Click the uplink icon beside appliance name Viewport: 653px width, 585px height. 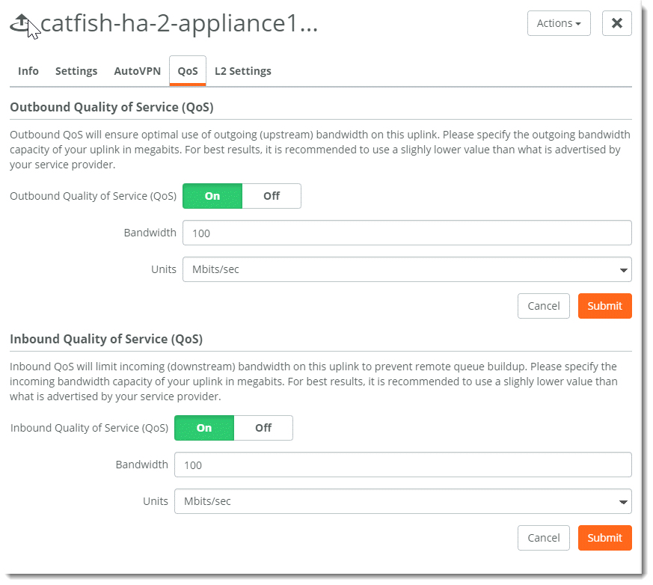click(21, 25)
